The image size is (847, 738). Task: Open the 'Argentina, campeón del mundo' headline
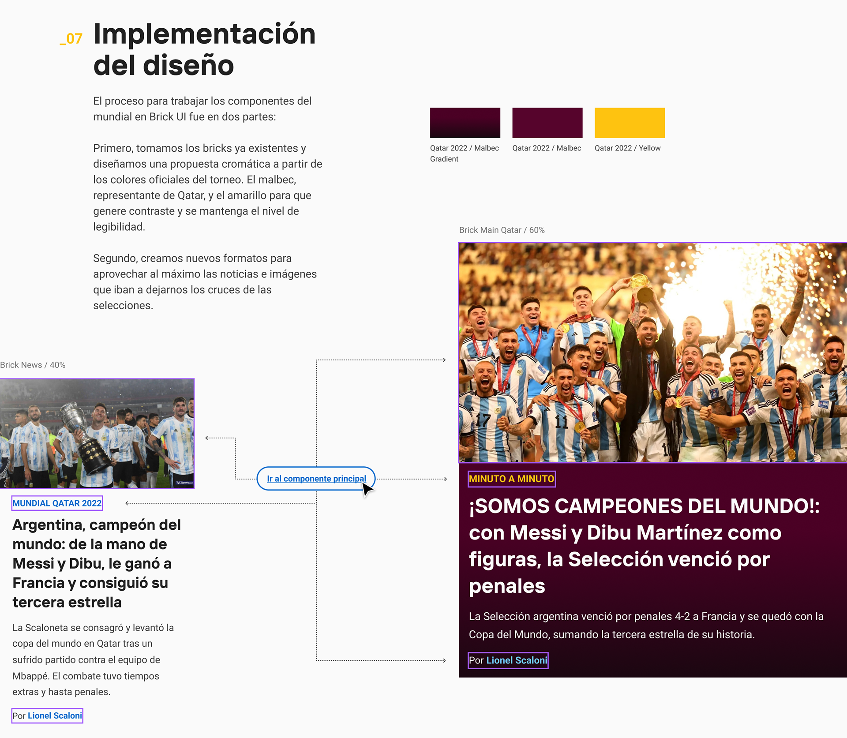96,563
